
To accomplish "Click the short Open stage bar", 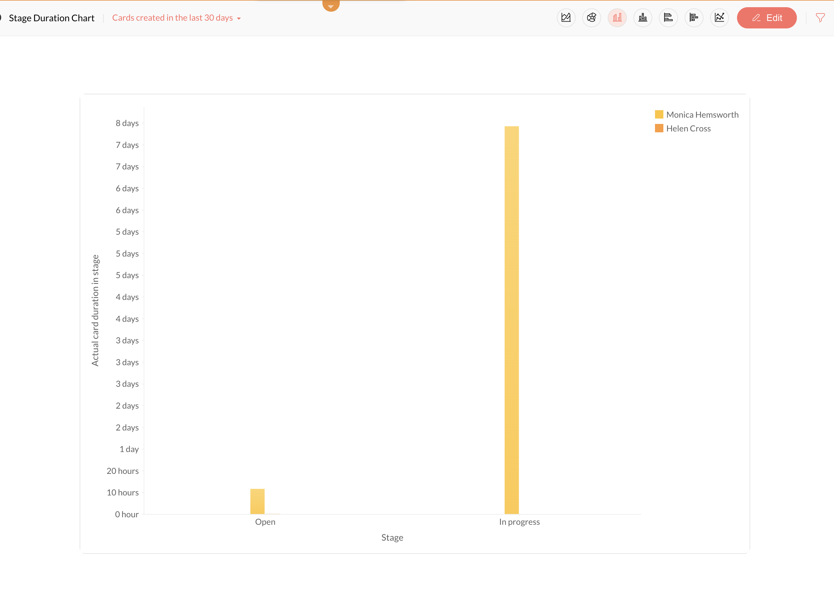I will [x=257, y=501].
